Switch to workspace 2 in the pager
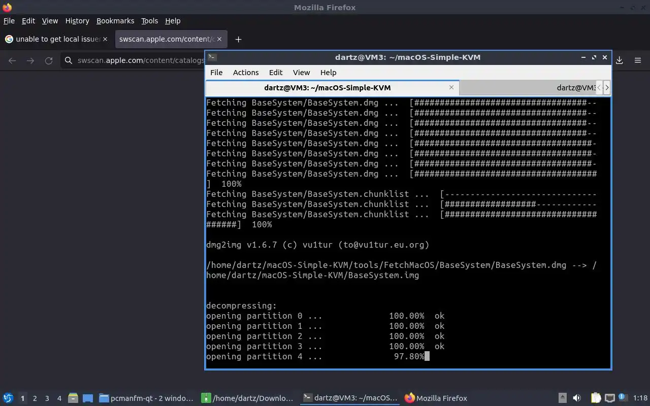The image size is (650, 406). 35,398
